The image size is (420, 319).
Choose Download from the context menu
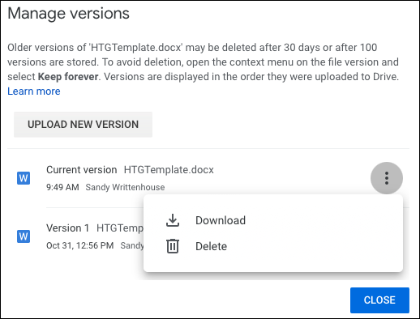coord(273,220)
